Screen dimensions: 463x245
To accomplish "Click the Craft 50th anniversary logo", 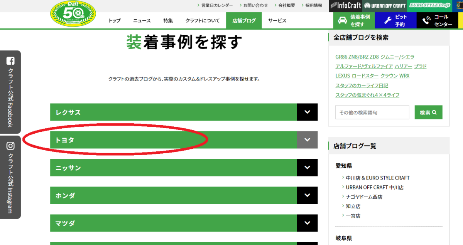I will pos(73,14).
